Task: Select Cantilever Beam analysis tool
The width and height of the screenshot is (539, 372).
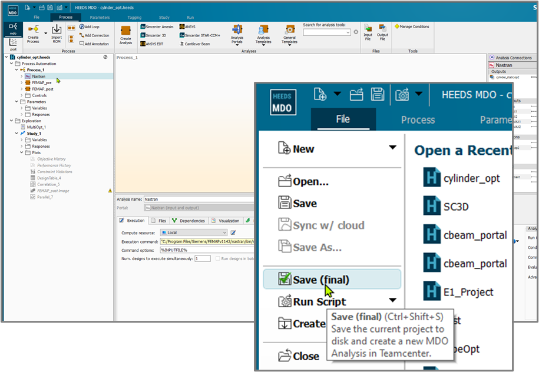Action: [x=194, y=44]
